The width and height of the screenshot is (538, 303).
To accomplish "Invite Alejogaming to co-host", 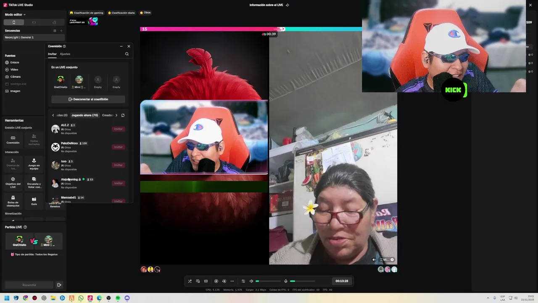I will [x=119, y=183].
